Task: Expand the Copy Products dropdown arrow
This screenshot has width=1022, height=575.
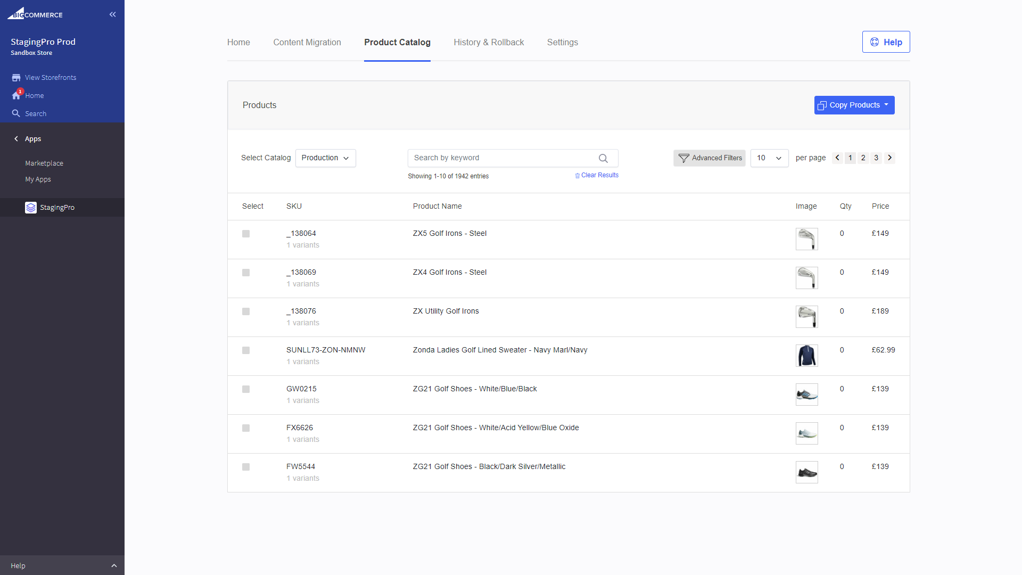Action: (x=886, y=105)
